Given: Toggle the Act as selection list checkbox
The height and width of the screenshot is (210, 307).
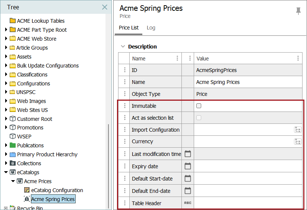Looking at the screenshot, I should (199, 117).
